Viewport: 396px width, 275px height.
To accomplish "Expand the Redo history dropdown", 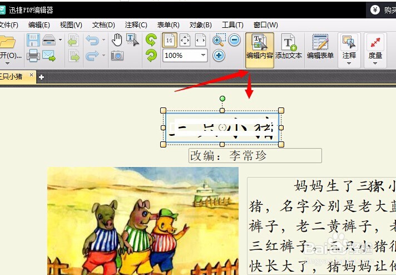I will pyautogui.click(x=103, y=55).
